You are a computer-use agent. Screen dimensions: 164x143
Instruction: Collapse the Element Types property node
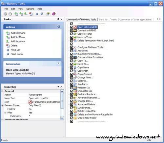(2, 105)
